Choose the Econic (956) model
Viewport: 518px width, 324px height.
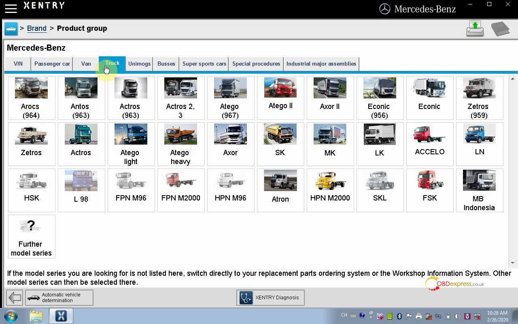click(x=380, y=98)
